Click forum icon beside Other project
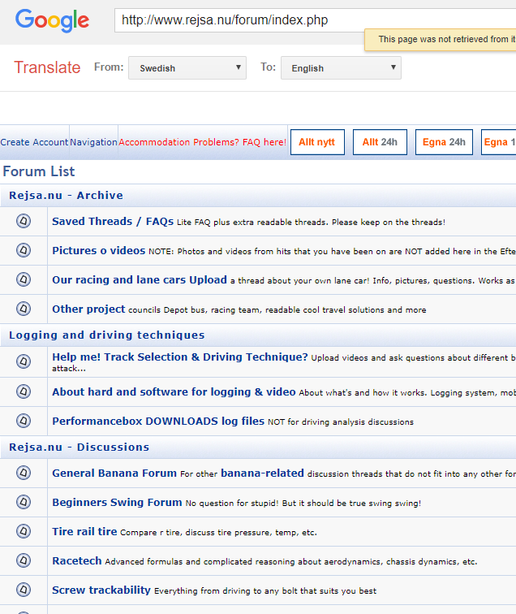 click(x=24, y=309)
